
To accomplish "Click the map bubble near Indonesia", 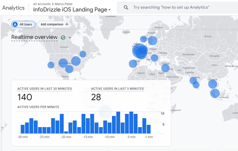I will click(x=215, y=93).
